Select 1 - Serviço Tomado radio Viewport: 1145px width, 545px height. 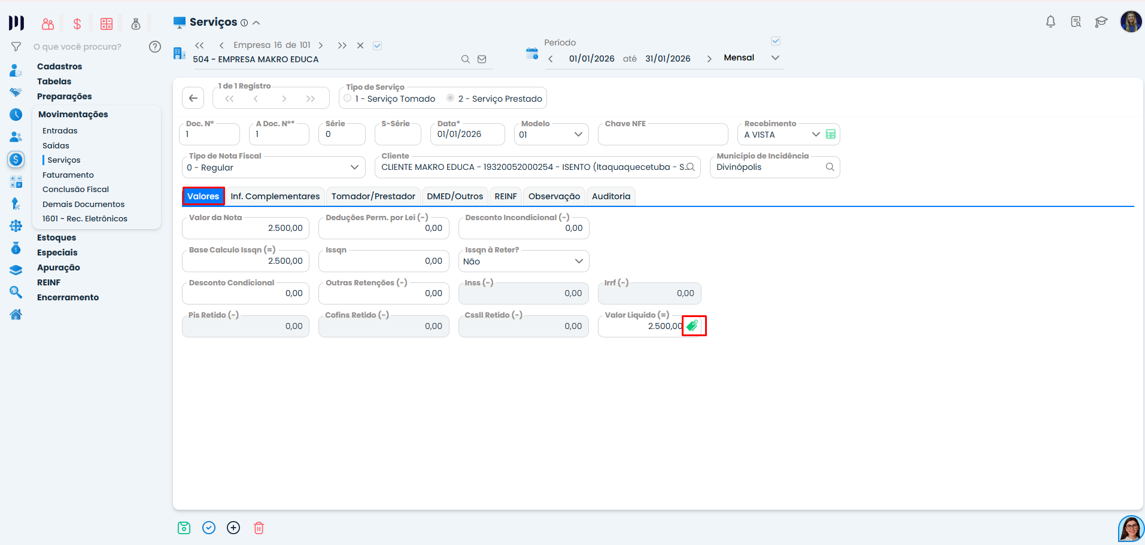click(348, 98)
